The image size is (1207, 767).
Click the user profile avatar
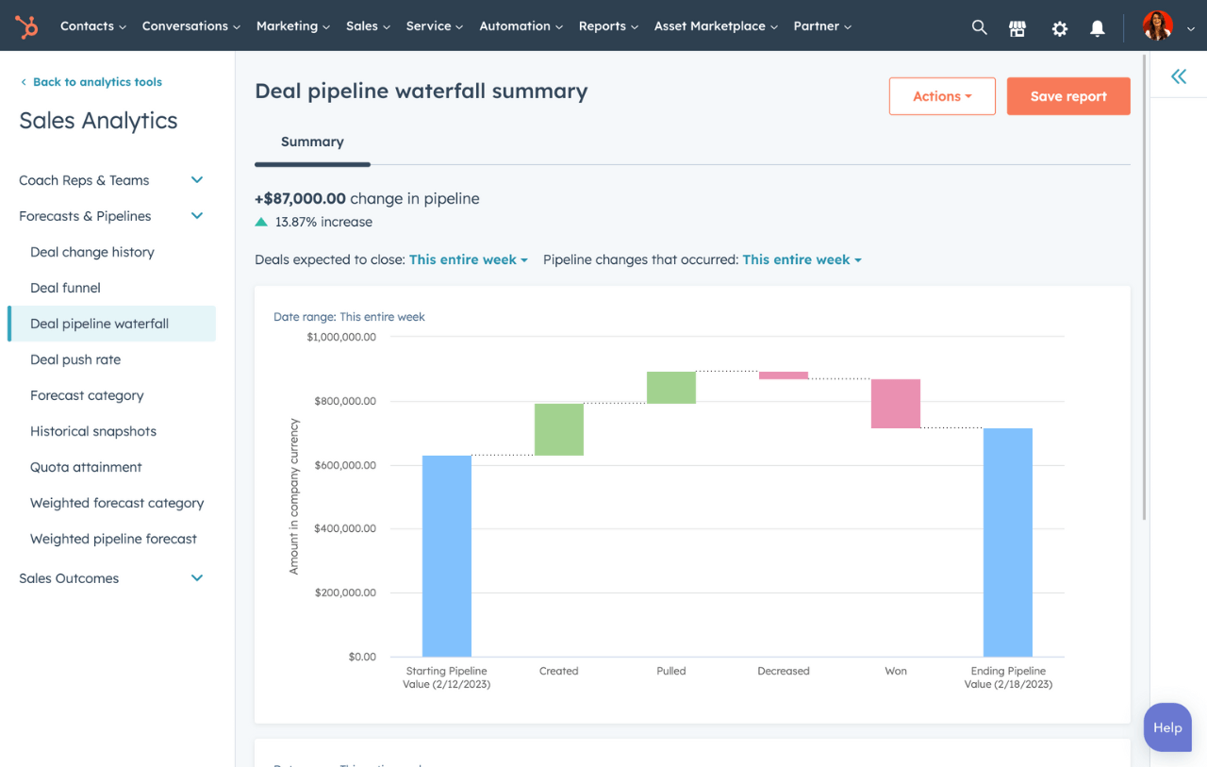tap(1157, 25)
